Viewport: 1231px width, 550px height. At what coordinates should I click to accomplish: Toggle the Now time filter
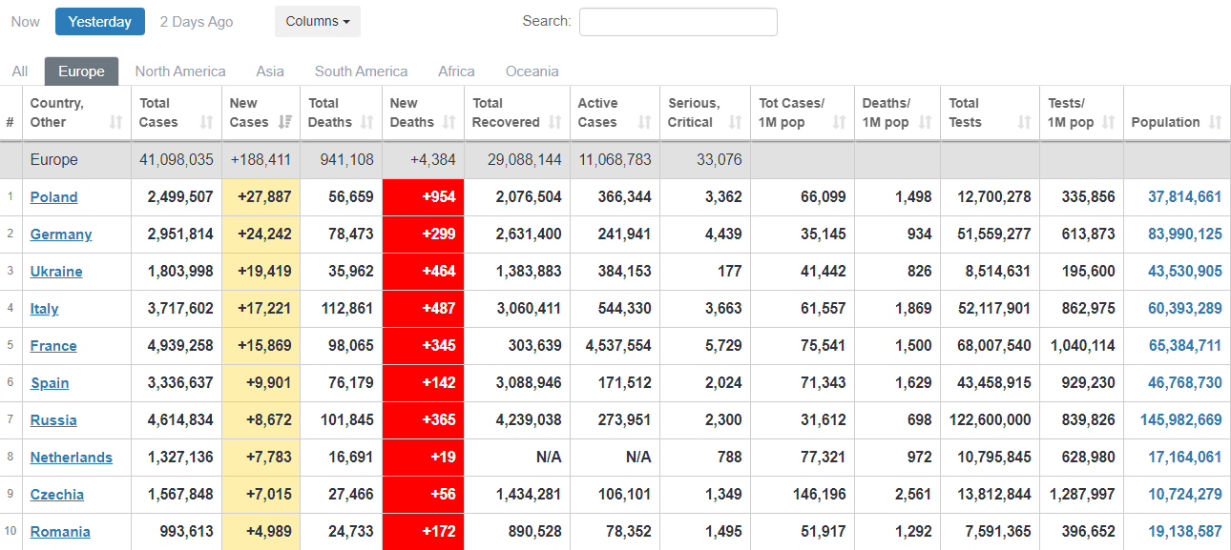click(x=26, y=22)
